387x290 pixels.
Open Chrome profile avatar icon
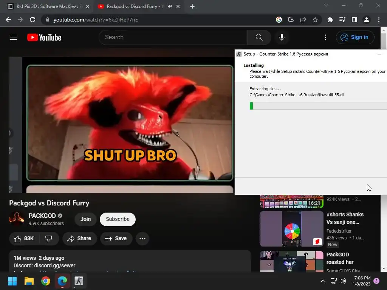(x=367, y=20)
